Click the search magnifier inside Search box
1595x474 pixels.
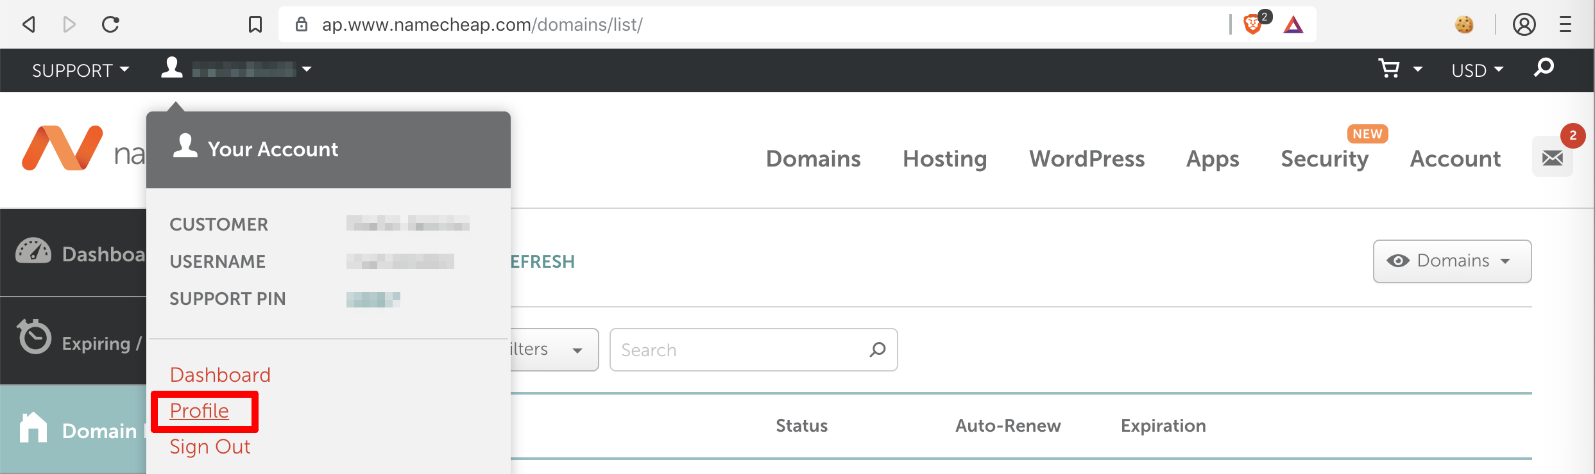[x=878, y=350]
